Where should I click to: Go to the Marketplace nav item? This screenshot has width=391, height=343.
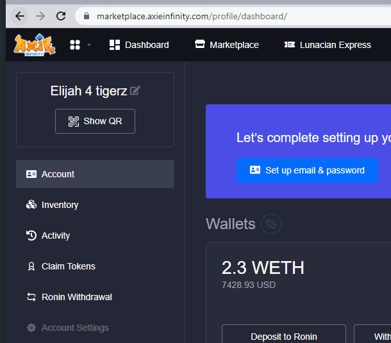click(227, 45)
